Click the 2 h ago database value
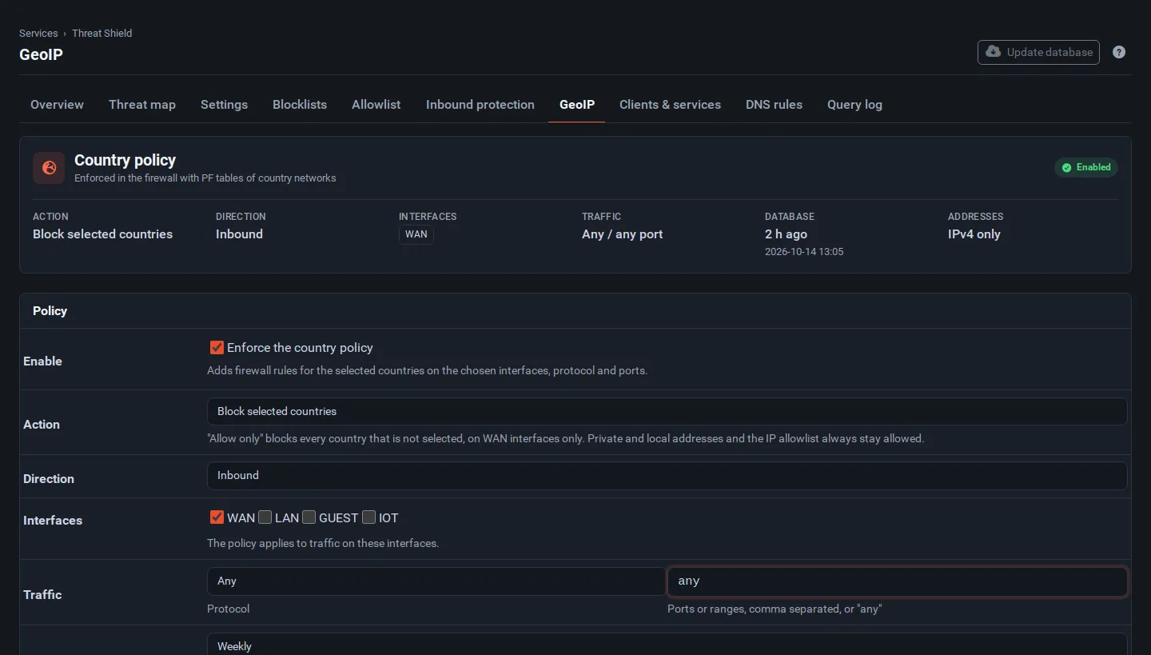This screenshot has height=655, width=1151. pos(786,234)
